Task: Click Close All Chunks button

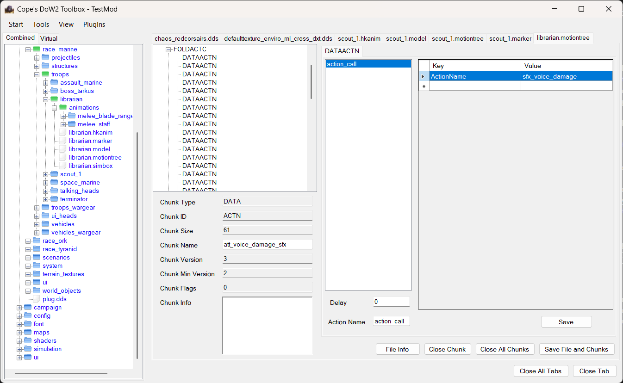Action: [505, 349]
